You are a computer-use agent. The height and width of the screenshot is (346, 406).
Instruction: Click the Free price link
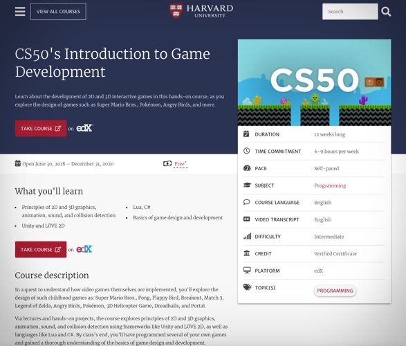tap(181, 164)
